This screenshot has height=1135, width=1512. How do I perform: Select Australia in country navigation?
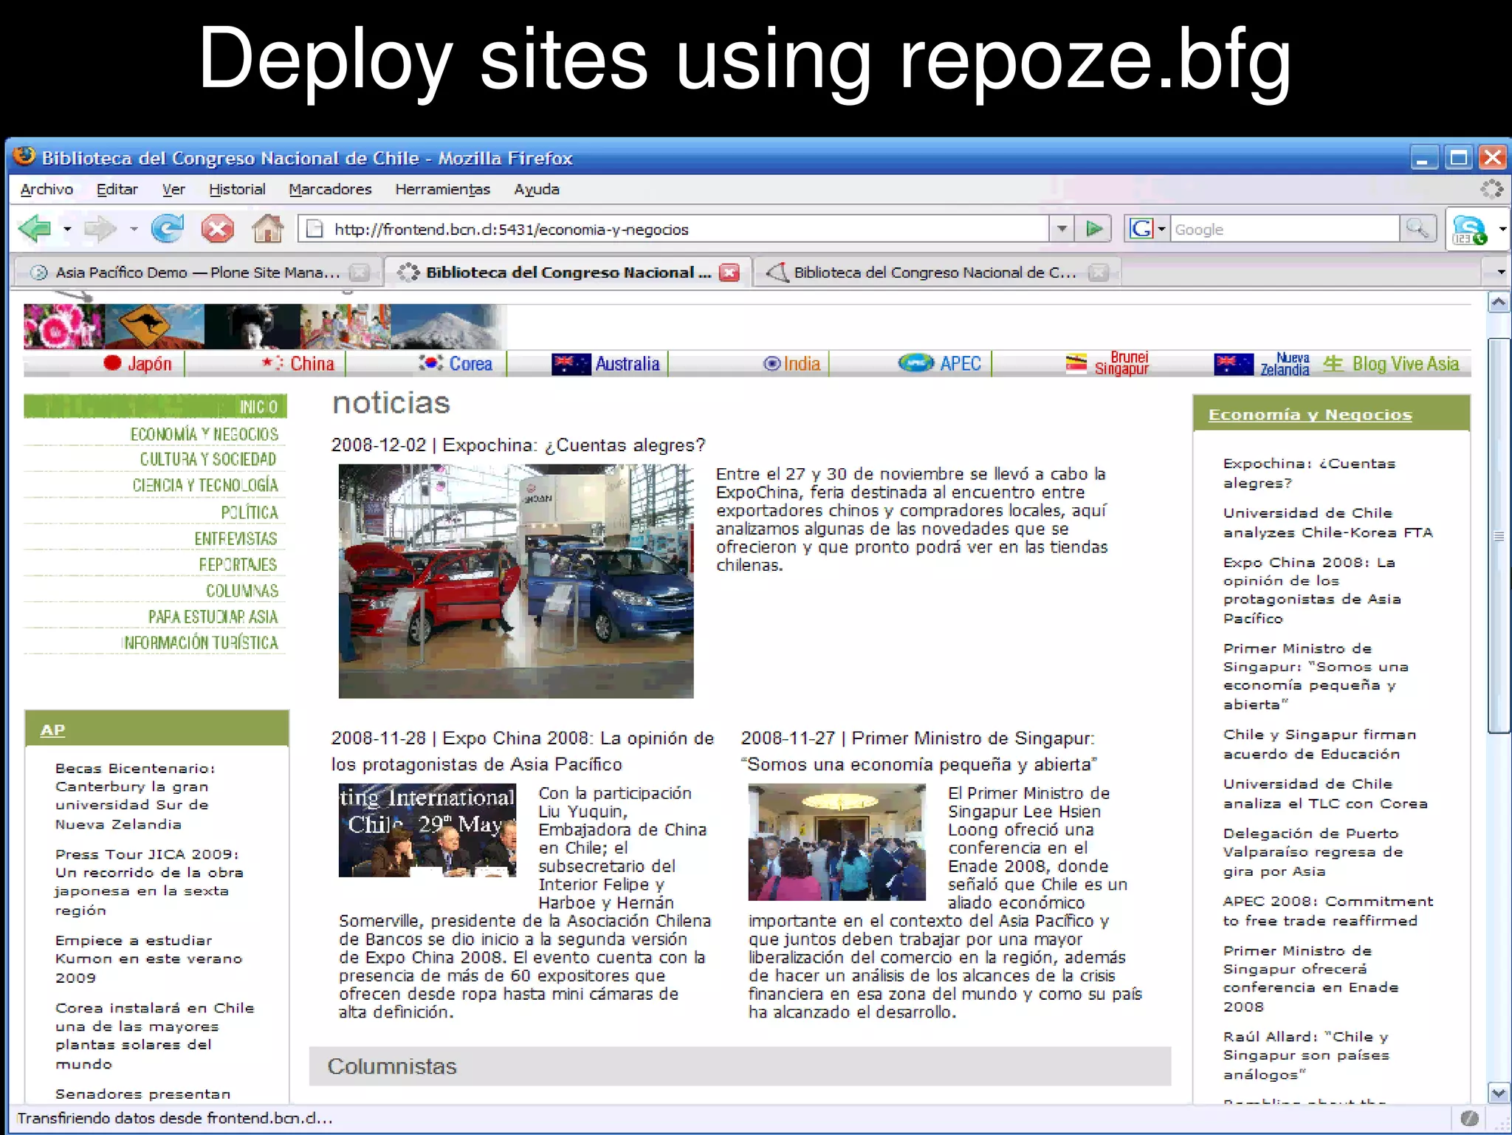pos(606,363)
